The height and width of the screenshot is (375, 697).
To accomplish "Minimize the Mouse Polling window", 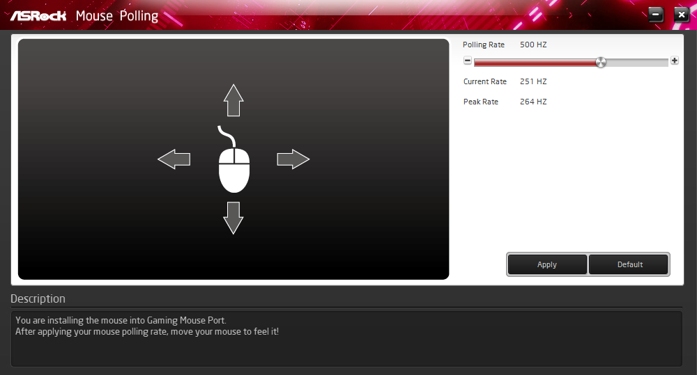I will (656, 15).
